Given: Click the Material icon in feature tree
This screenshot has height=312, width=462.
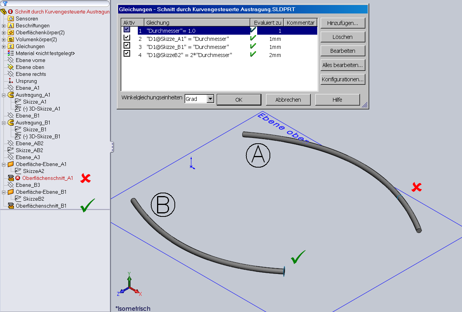Looking at the screenshot, I should (11, 53).
